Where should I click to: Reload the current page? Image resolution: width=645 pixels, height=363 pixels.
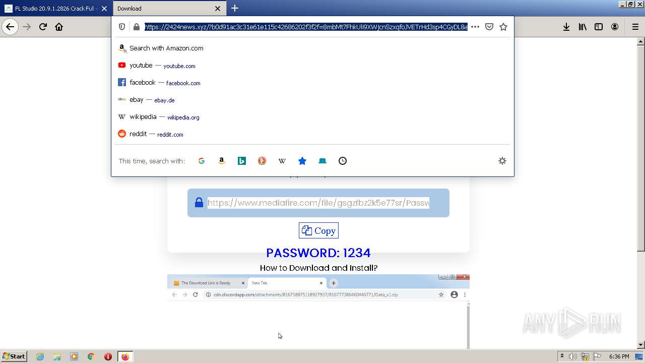coord(43,27)
